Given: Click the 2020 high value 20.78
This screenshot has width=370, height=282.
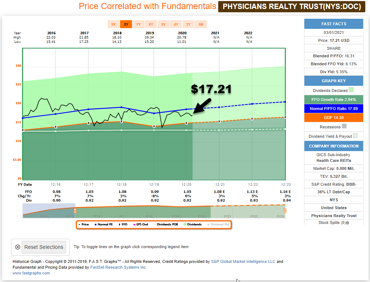Looking at the screenshot, I should [x=182, y=37].
